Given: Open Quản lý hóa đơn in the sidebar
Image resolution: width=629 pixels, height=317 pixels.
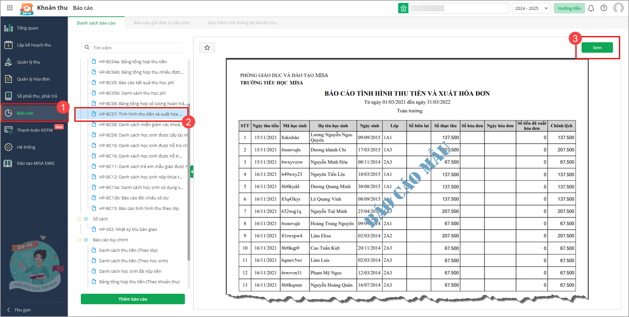Looking at the screenshot, I should (x=34, y=79).
